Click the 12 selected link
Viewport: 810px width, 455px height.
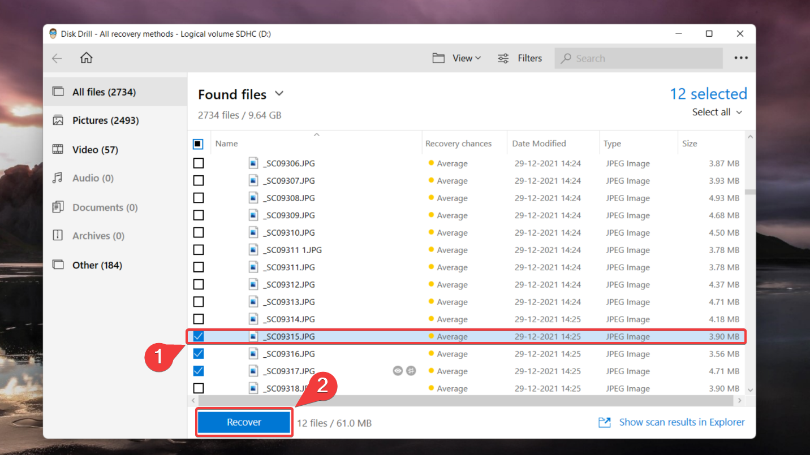[708, 94]
